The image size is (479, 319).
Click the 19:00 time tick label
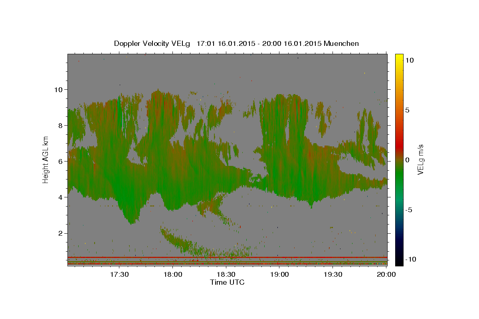point(279,274)
